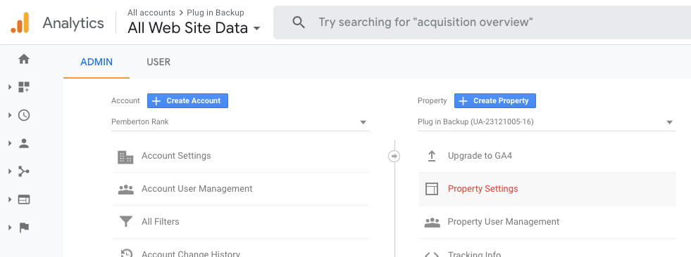Expand the Behavior sidebar section arrow
The height and width of the screenshot is (257, 691).
10,199
